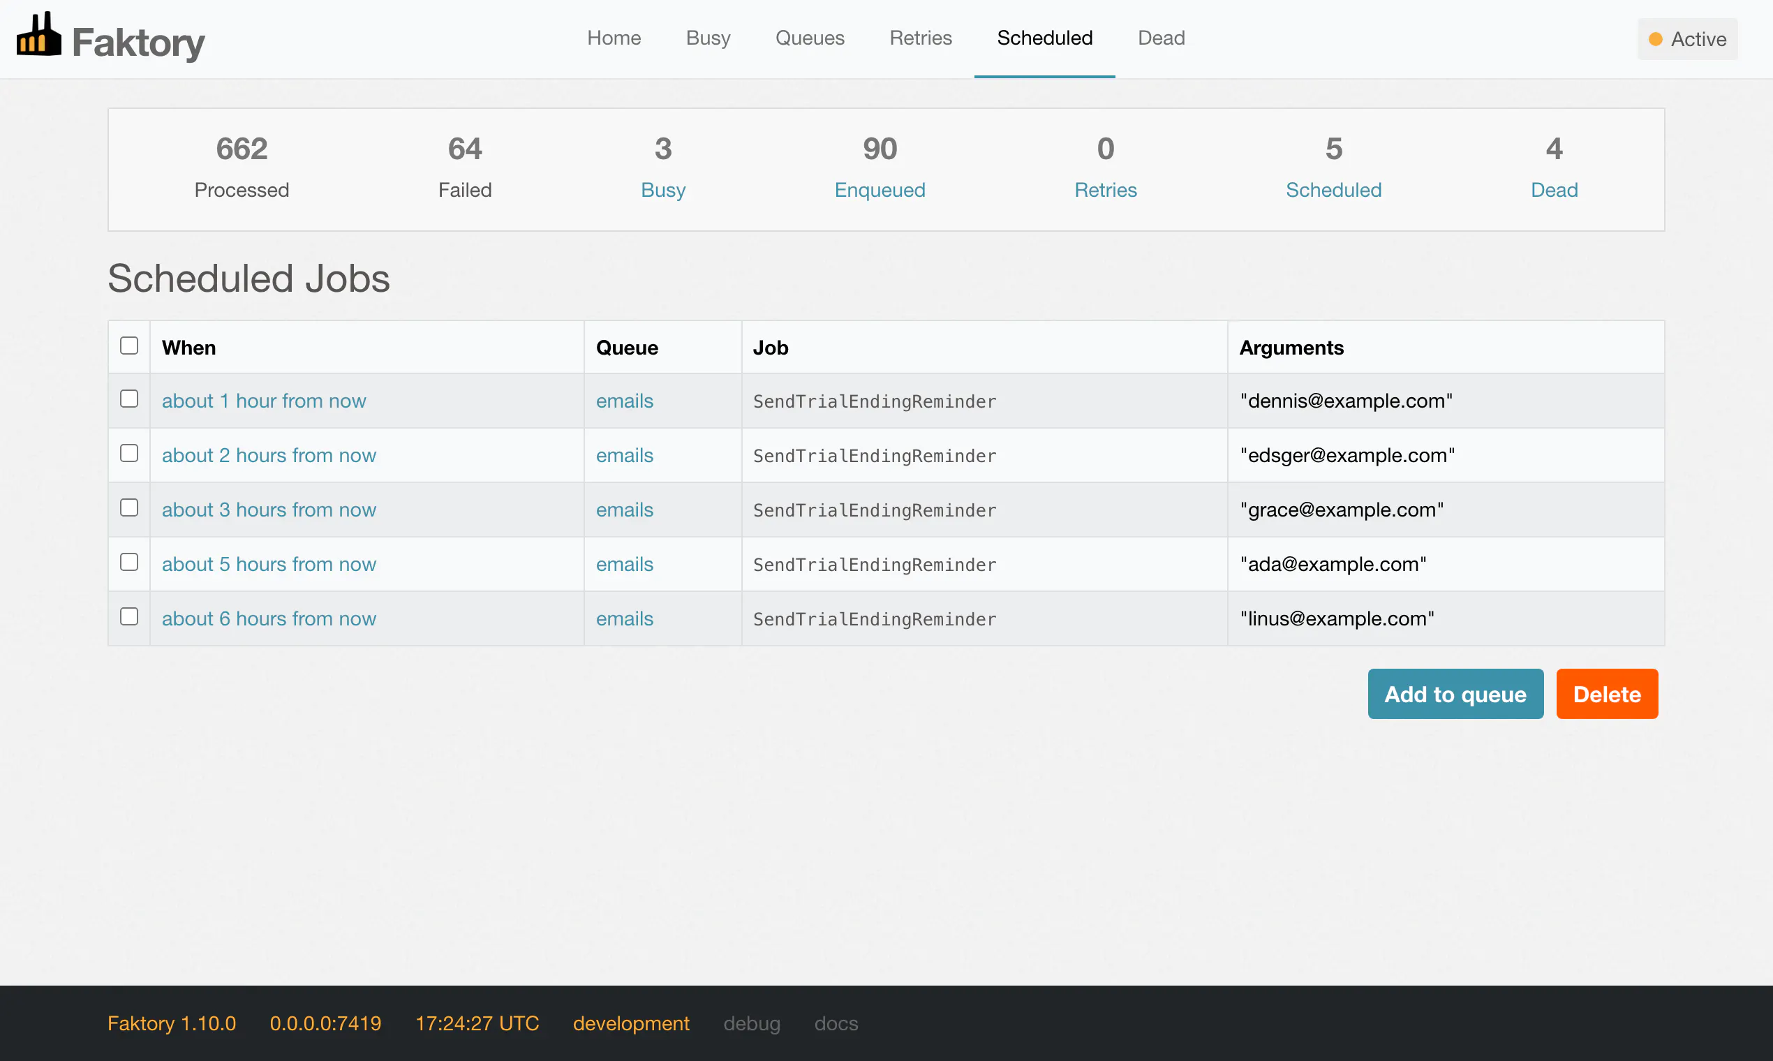Screen dimensions: 1773x1061
Task: Open the 'about 6 hours from now' job
Action: point(269,618)
